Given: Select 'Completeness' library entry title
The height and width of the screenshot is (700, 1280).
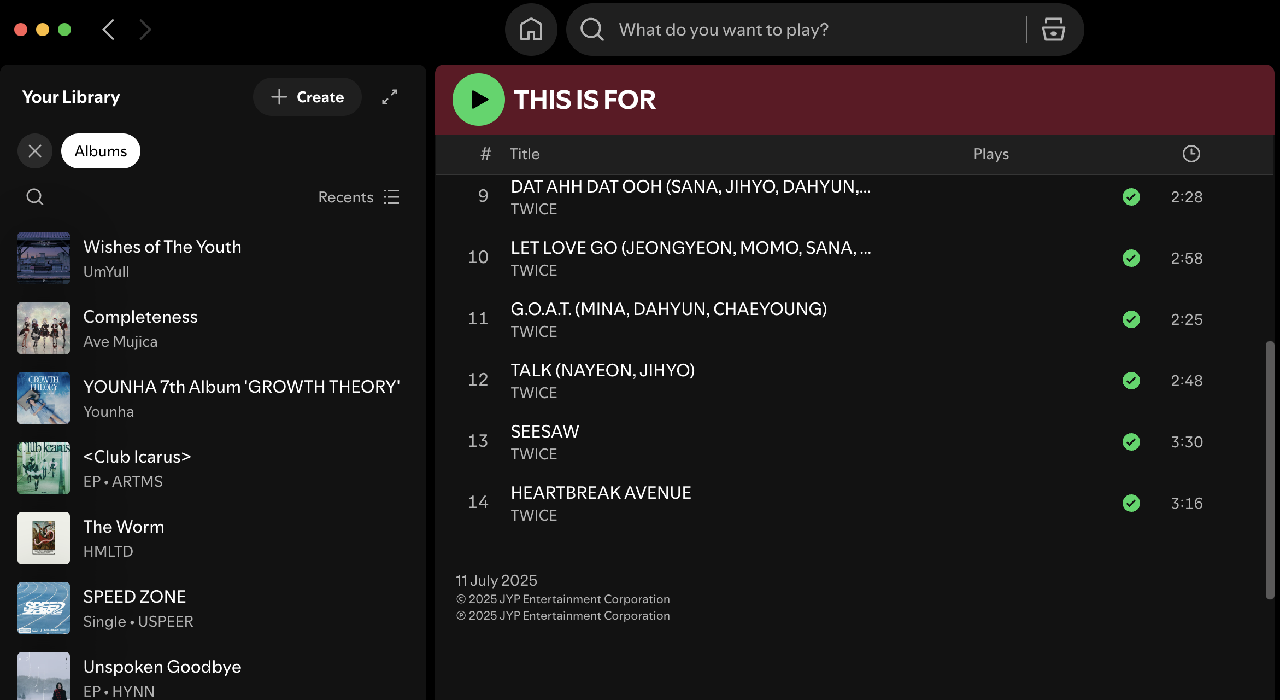Looking at the screenshot, I should click(x=140, y=317).
